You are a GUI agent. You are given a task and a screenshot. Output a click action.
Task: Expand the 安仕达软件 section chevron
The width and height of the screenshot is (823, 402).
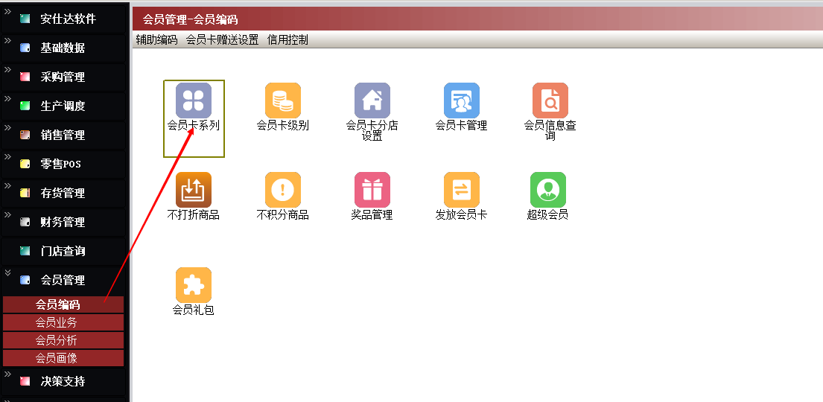[x=7, y=11]
